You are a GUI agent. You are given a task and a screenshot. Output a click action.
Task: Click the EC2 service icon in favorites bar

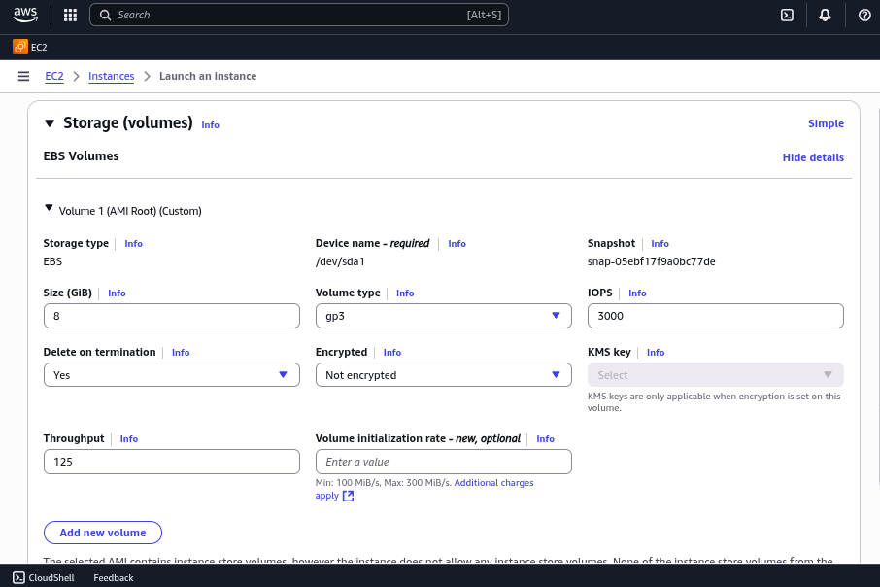[x=20, y=47]
